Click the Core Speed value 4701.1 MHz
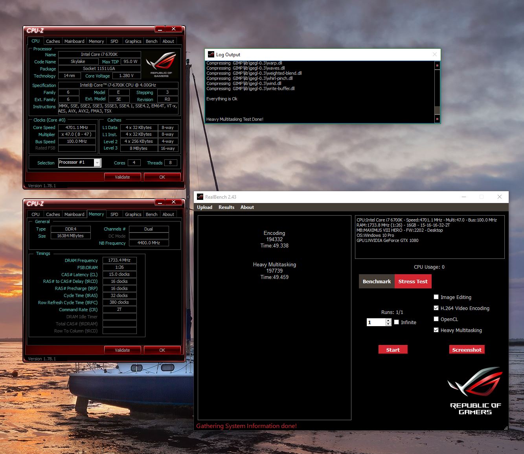 [77, 127]
